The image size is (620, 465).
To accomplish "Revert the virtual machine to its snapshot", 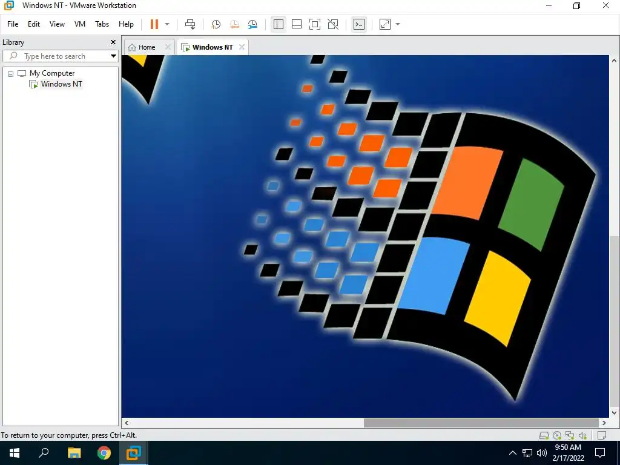I will coord(234,24).
